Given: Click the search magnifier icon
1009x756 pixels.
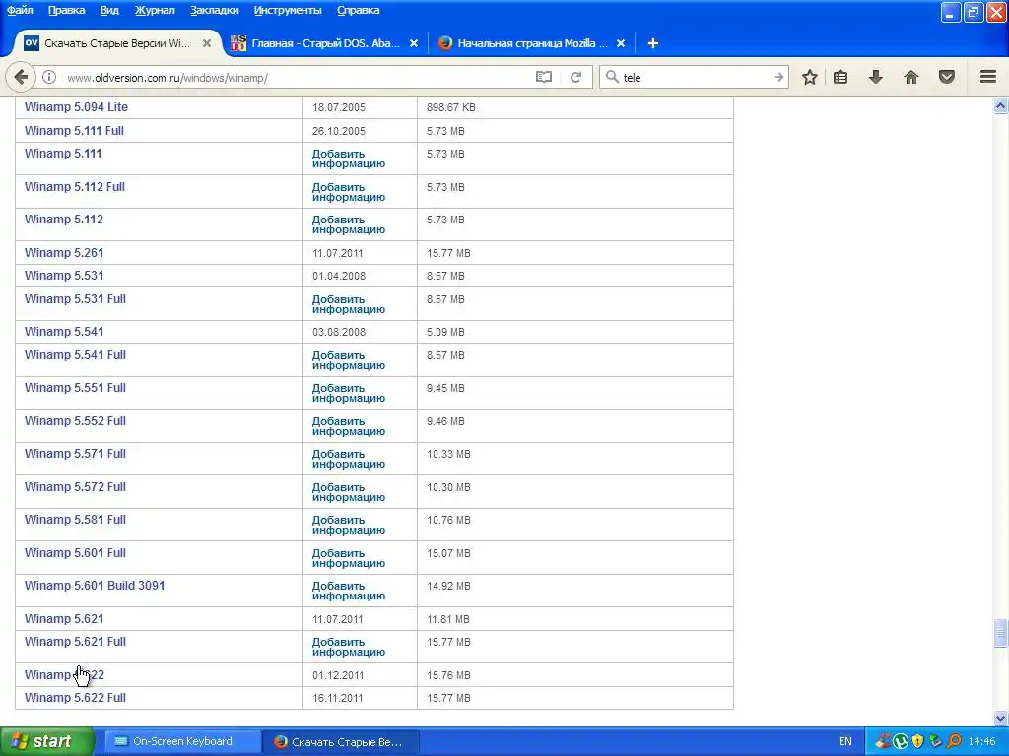Looking at the screenshot, I should 612,77.
